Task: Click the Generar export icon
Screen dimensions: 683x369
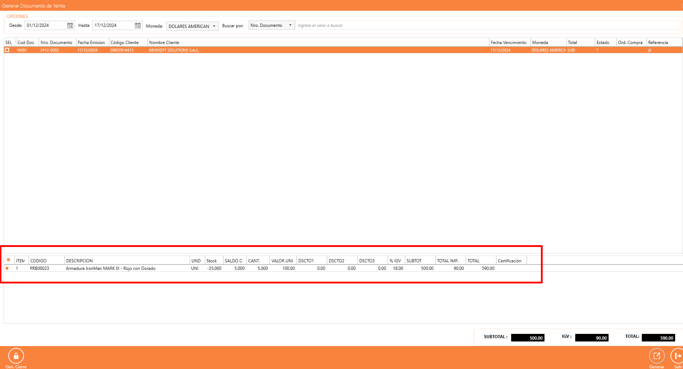Action: 657,356
